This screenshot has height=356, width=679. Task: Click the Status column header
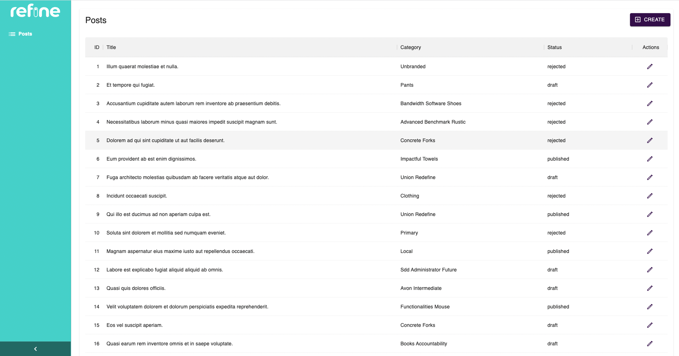pos(554,47)
